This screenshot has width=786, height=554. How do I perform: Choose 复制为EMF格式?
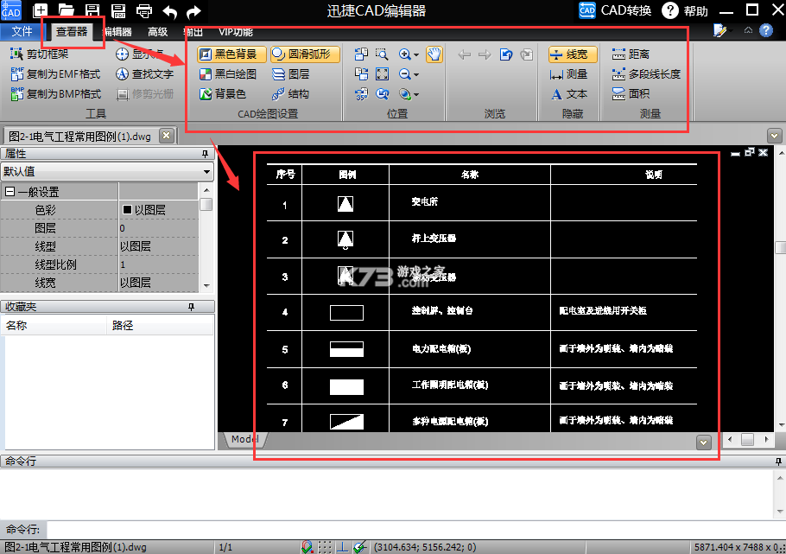tap(55, 73)
